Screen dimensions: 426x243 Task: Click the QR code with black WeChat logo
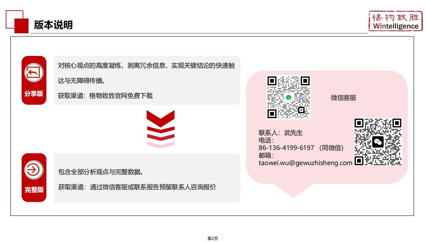tap(378, 142)
